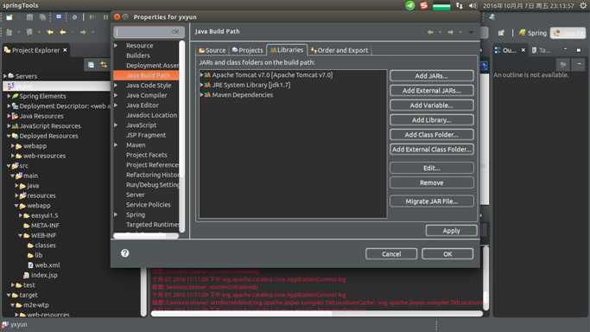Screen dimensions: 590x332
Task: Expand the JRE System Library entry
Action: point(201,85)
